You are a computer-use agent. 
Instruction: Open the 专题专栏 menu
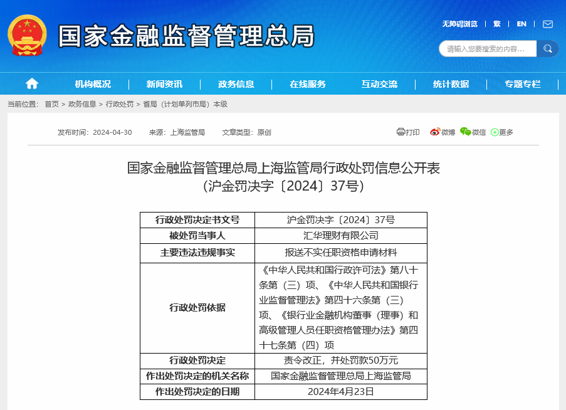tap(522, 84)
